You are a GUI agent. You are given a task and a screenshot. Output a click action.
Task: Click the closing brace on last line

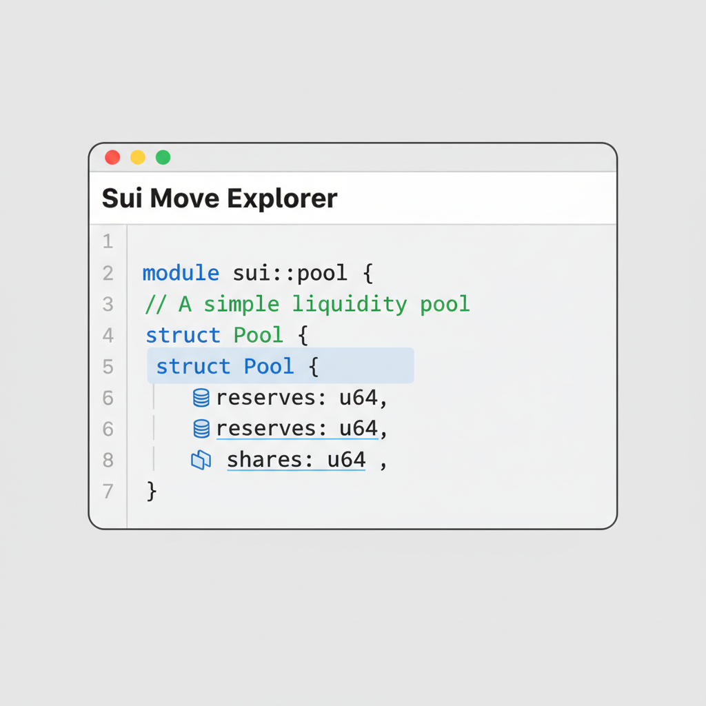click(152, 491)
